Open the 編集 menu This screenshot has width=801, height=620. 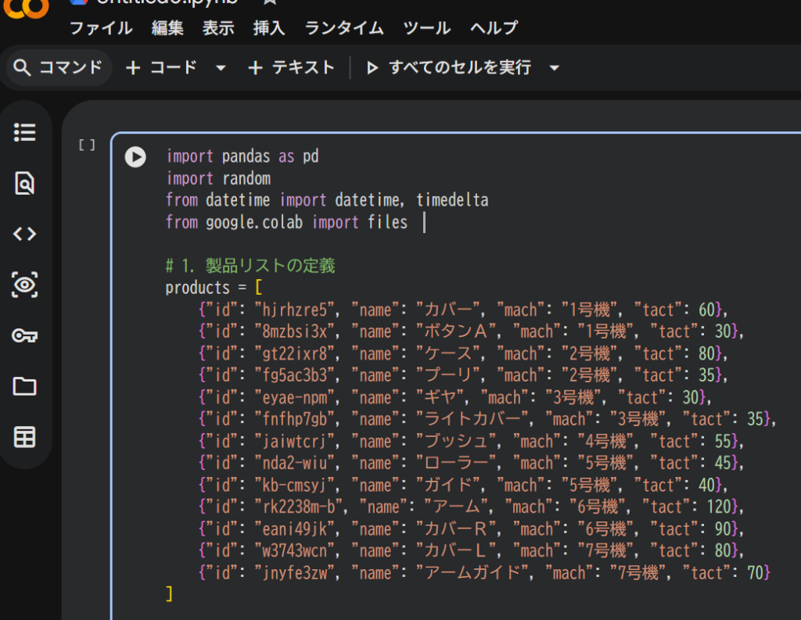(167, 28)
